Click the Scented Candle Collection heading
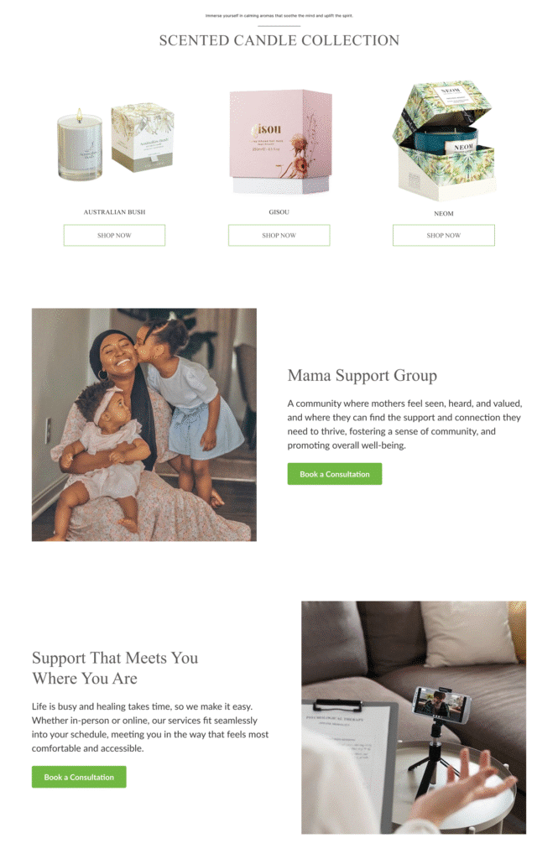The height and width of the screenshot is (859, 558). tap(279, 40)
